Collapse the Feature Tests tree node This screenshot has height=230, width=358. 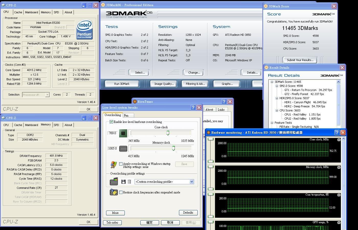272,123
